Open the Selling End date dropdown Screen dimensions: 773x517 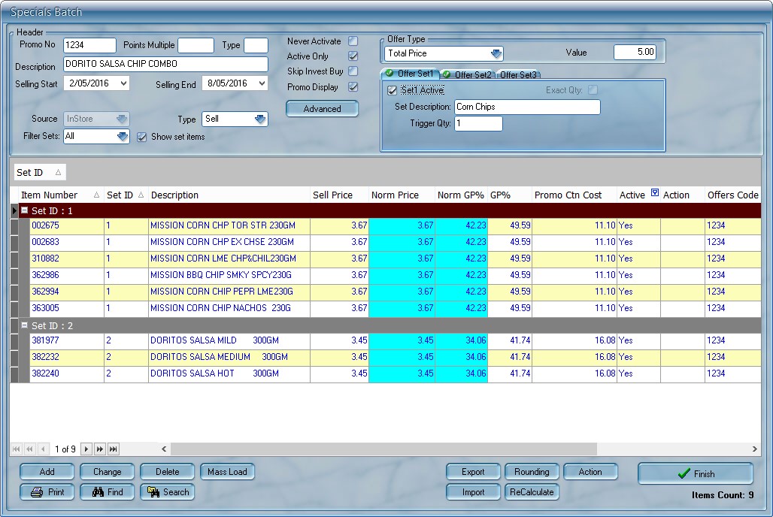(x=262, y=83)
